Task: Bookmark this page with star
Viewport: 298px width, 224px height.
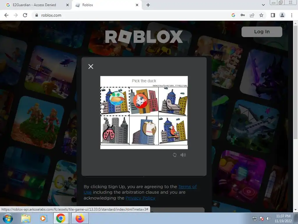Action: (x=261, y=15)
